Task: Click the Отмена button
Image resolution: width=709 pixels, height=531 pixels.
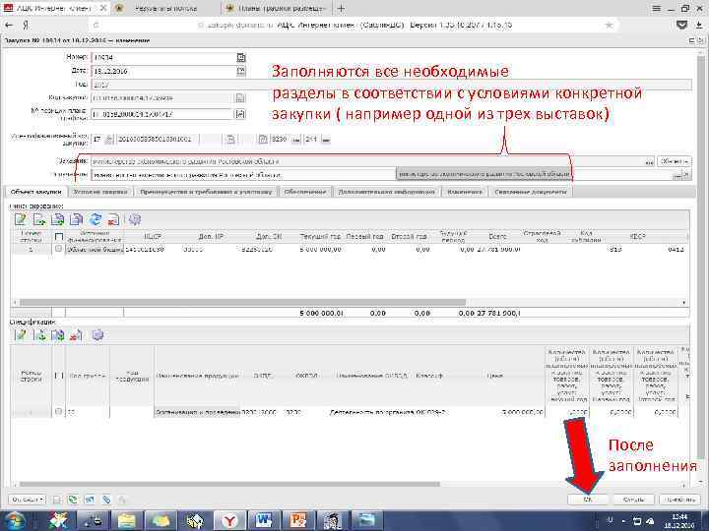Action: [x=633, y=500]
